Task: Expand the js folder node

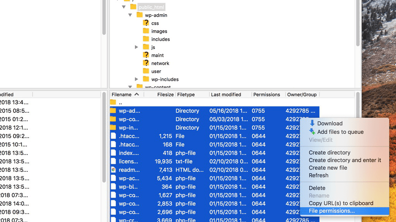Action: (137, 47)
